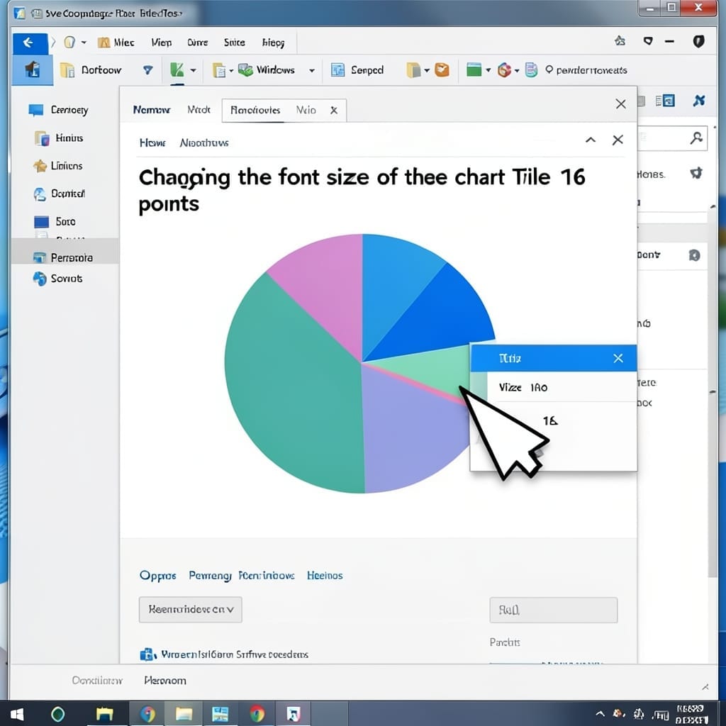Click the green K toolbar icon
The image size is (726, 726).
177,70
